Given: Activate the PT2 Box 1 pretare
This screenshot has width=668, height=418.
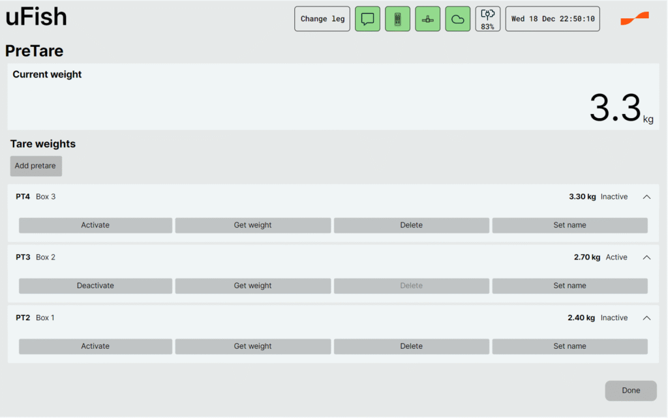Looking at the screenshot, I should (95, 346).
